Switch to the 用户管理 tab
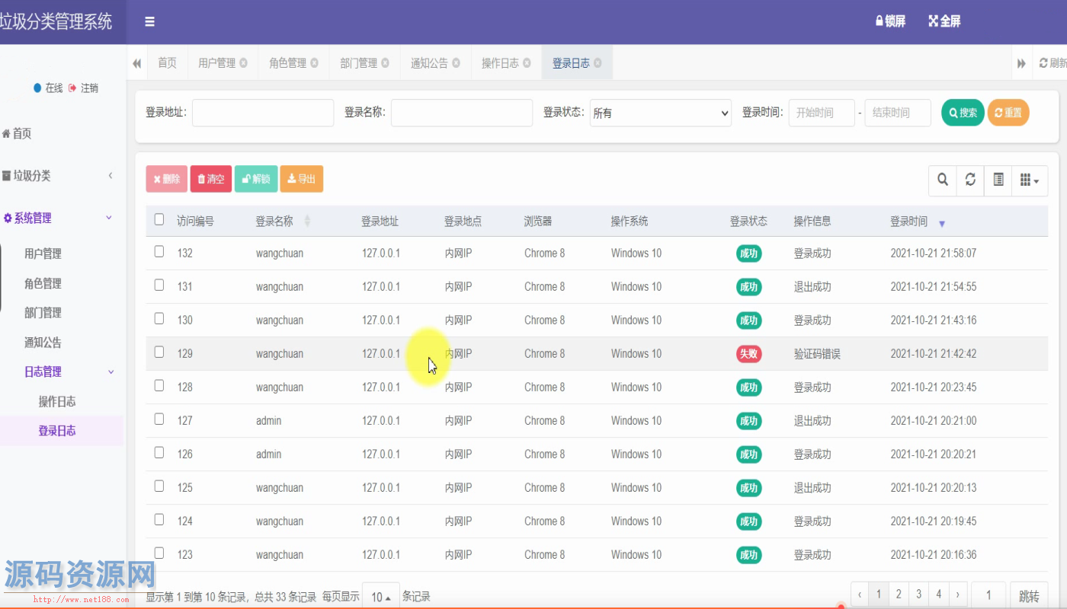 coord(216,63)
